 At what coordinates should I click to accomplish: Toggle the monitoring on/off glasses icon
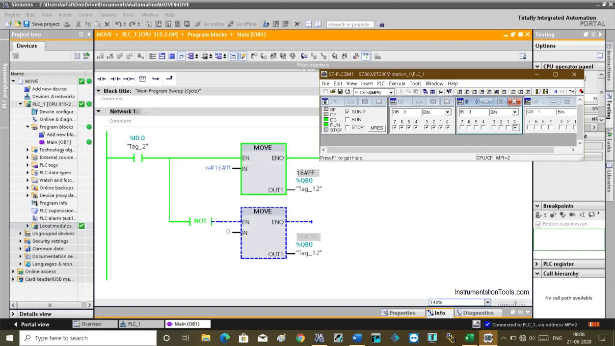[x=366, y=56]
